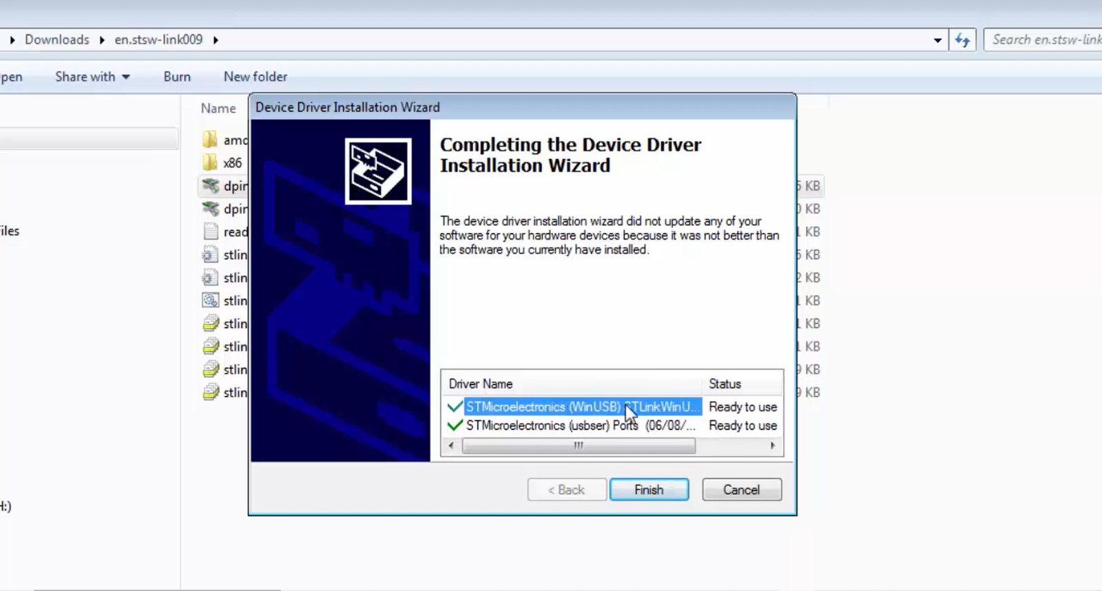This screenshot has height=591, width=1102.
Task: Expand the arrow after en.stsw-link009 breadcrumb
Action: (216, 40)
